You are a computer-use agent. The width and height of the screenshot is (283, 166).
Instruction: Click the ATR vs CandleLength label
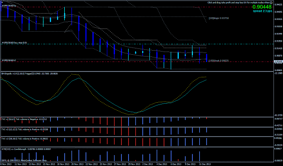point(26,149)
